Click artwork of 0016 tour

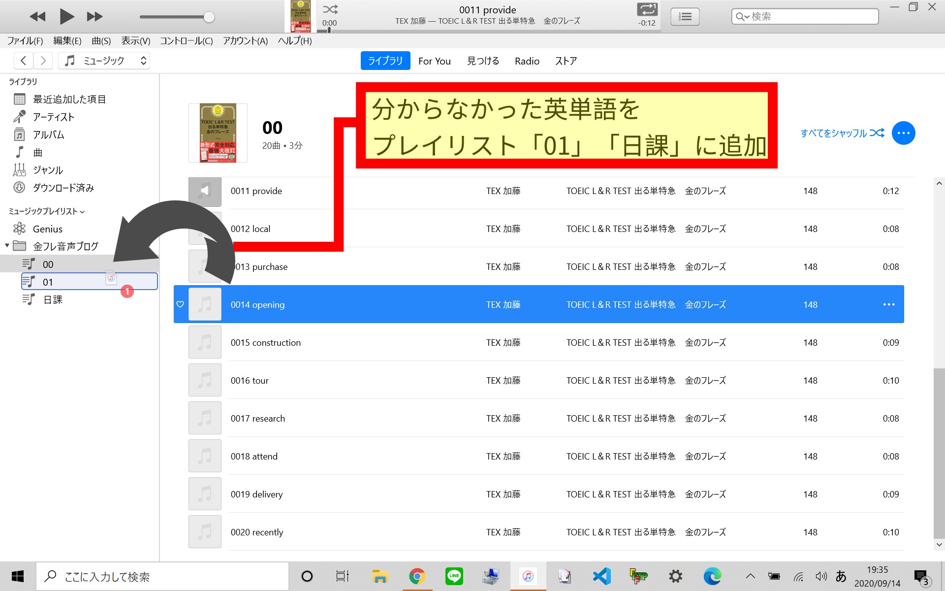click(205, 380)
